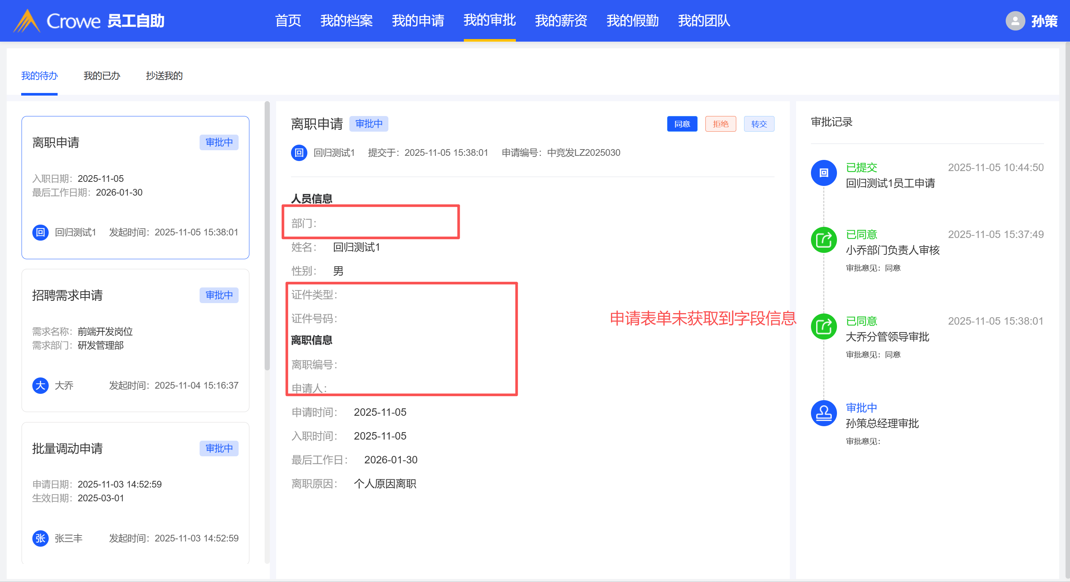Click the 大 avatar for 大乔
This screenshot has height=582, width=1070.
pyautogui.click(x=40, y=385)
